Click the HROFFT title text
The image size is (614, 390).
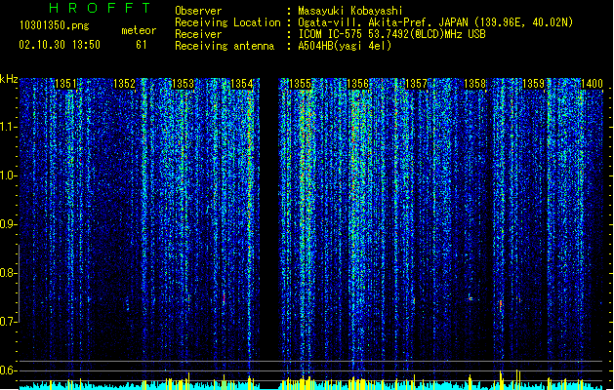(101, 8)
